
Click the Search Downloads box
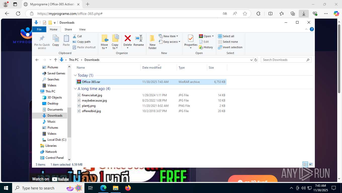coord(286,60)
